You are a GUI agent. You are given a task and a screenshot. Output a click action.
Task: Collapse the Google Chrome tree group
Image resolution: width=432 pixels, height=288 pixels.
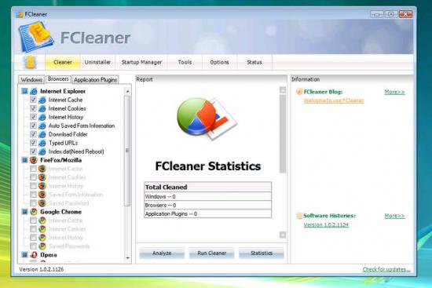point(24,212)
